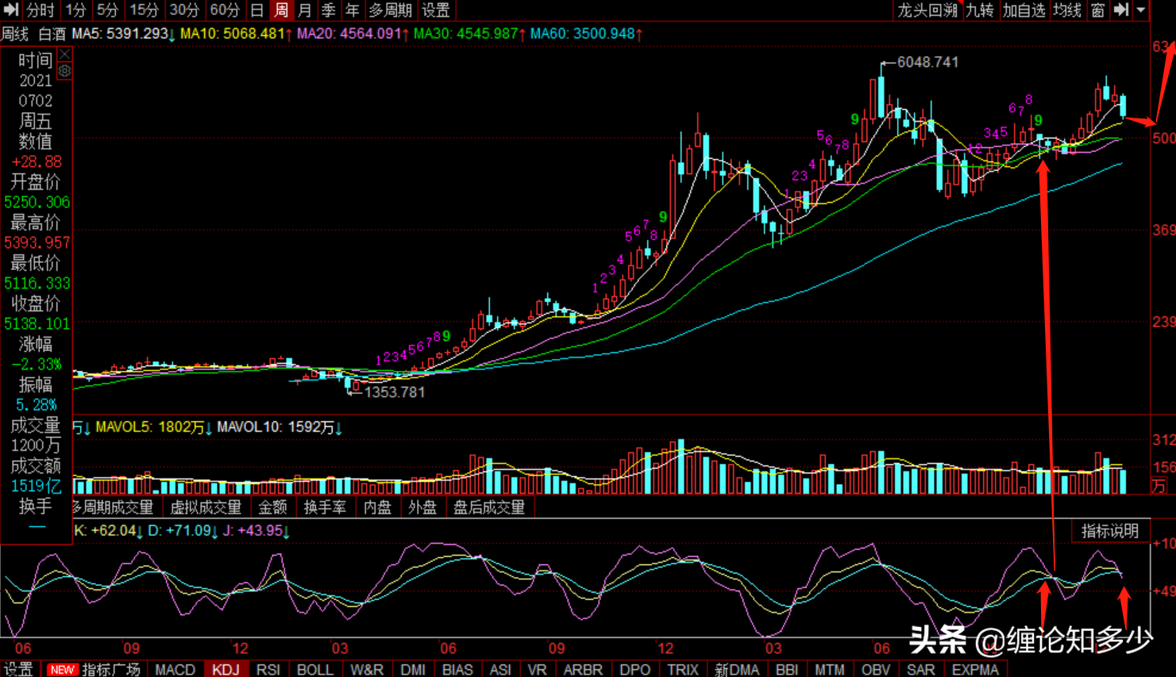Switch to the 季 quarterly chart
The image size is (1176, 677).
click(x=329, y=10)
